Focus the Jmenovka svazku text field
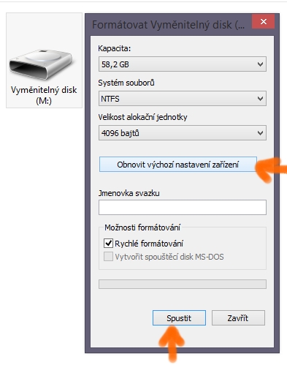Viewport: 287px width, 365px height. click(183, 208)
